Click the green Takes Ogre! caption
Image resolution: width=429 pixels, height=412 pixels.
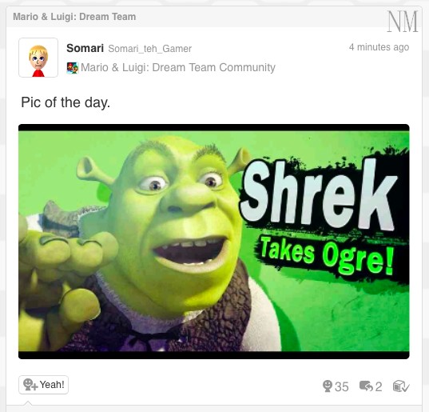[327, 255]
